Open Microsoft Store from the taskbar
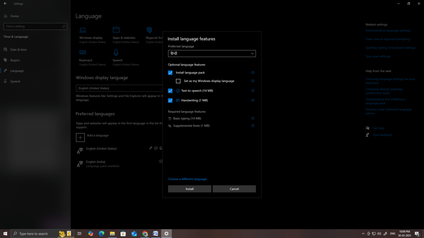Image resolution: width=424 pixels, height=238 pixels. 123,234
